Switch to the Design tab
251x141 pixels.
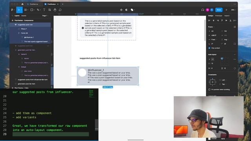(x=211, y=16)
